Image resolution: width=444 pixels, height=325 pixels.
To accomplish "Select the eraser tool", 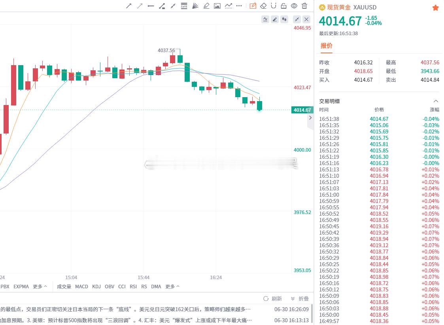I will 263,6.
